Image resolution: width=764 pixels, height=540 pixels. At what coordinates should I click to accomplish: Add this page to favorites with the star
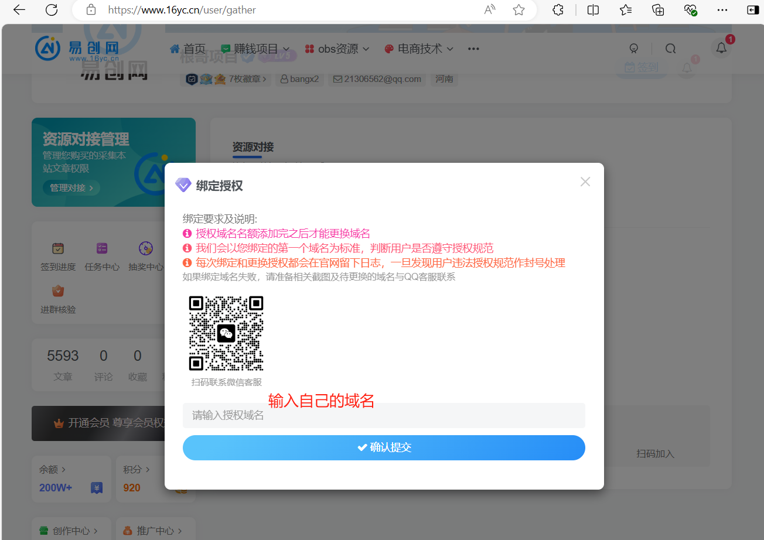click(x=519, y=10)
